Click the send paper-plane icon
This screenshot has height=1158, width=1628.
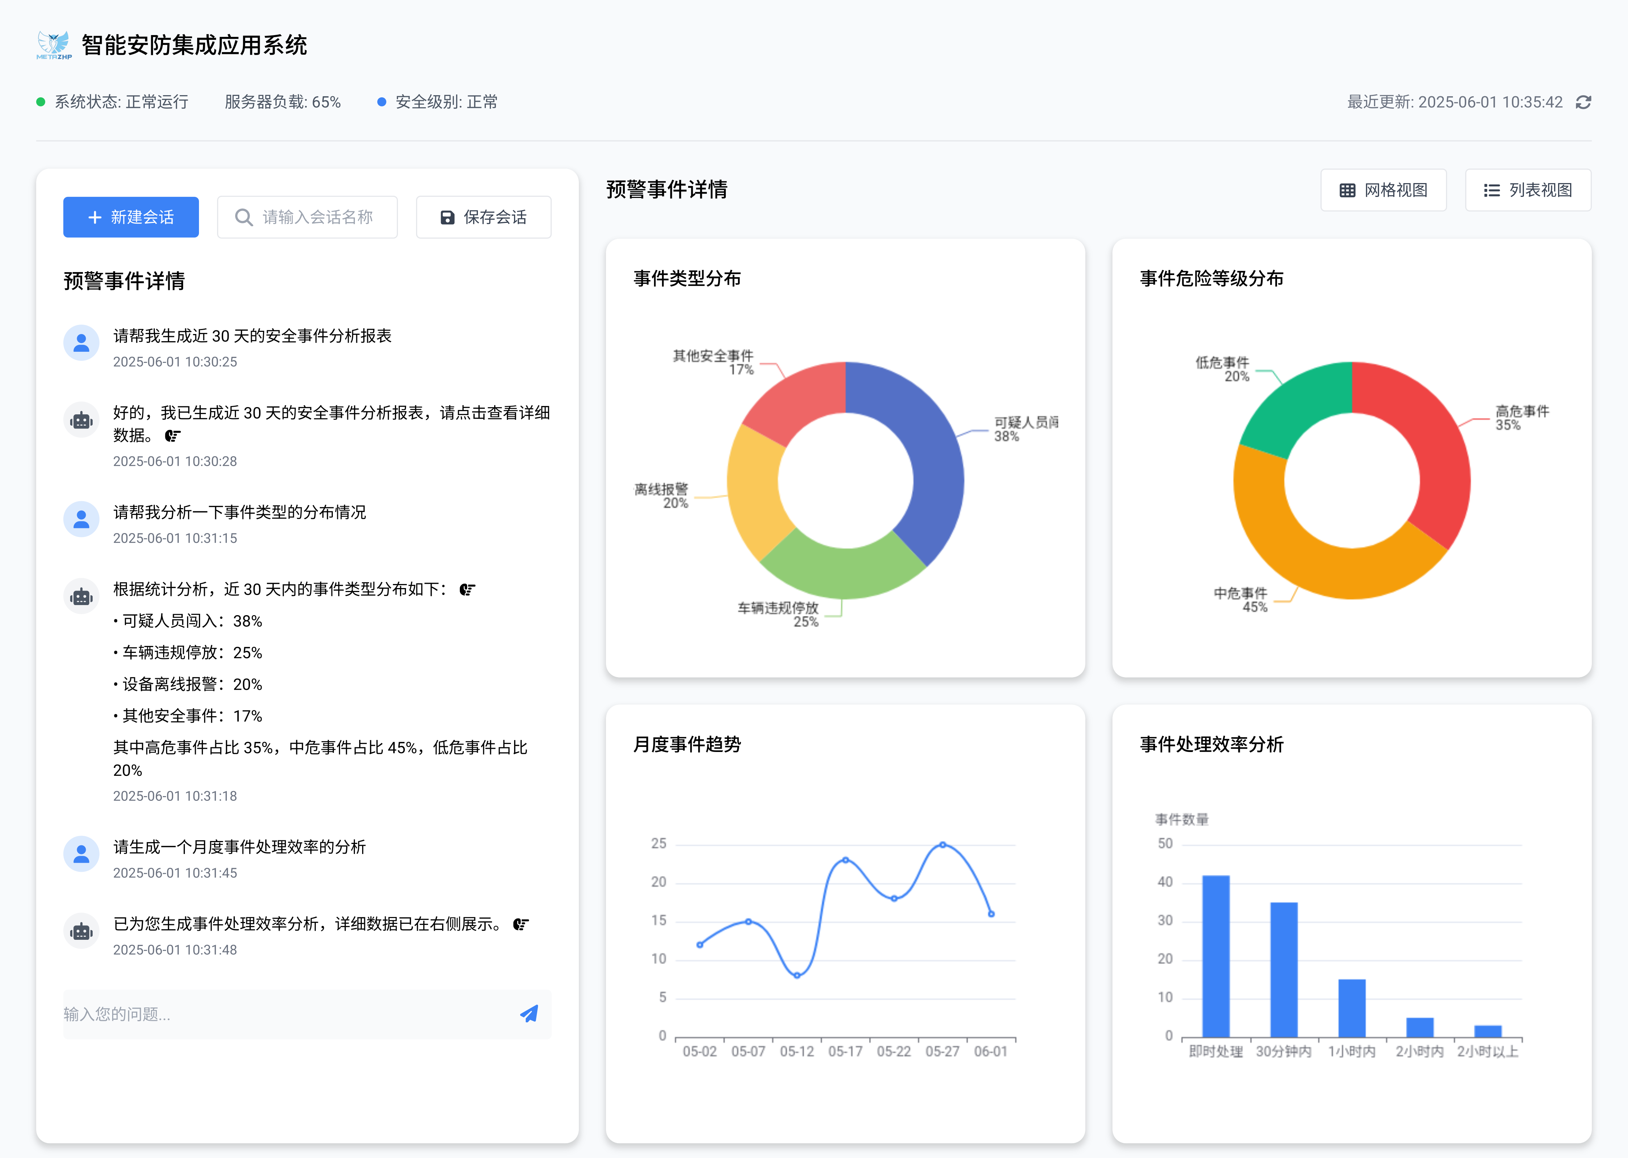[529, 1013]
